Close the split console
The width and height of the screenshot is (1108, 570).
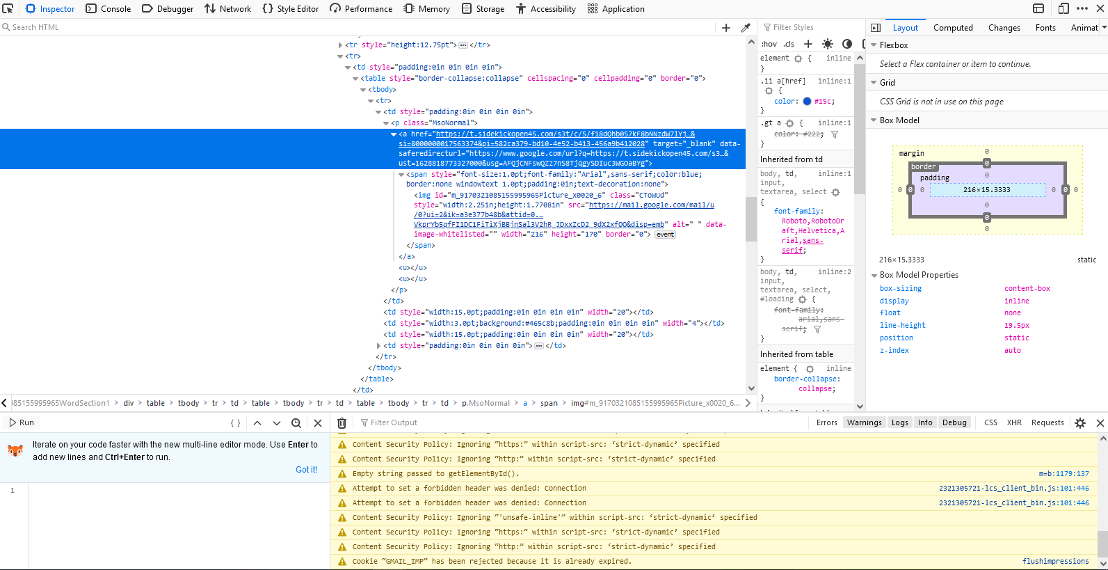pyautogui.click(x=1100, y=422)
